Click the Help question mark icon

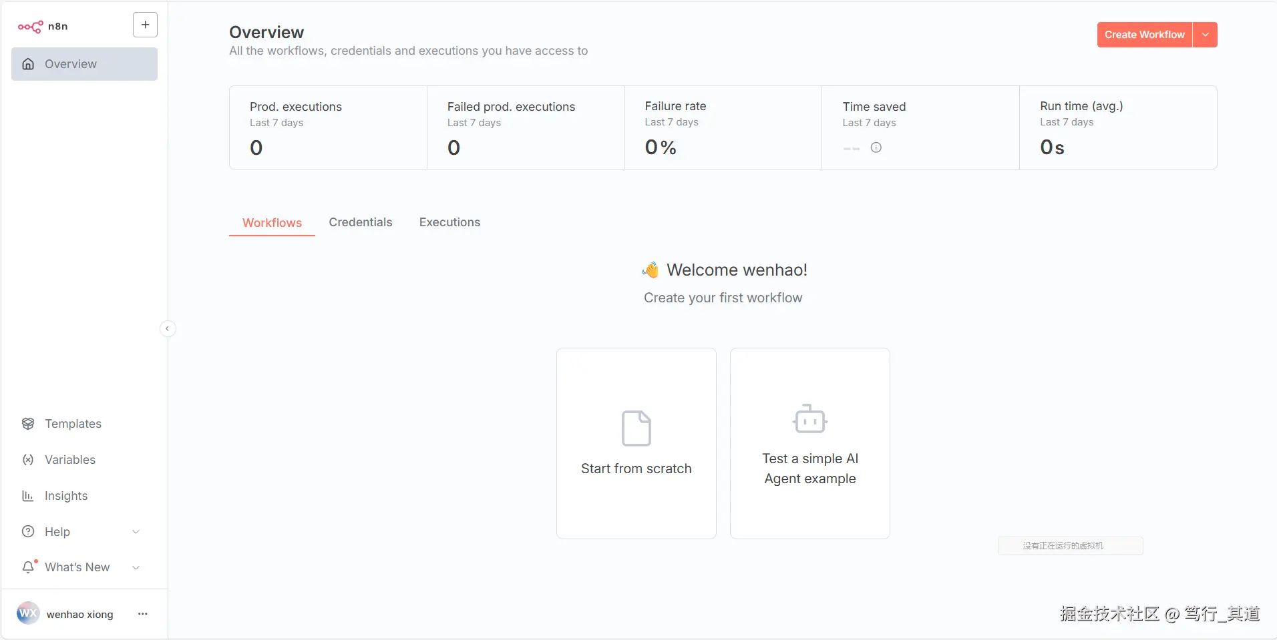coord(28,532)
